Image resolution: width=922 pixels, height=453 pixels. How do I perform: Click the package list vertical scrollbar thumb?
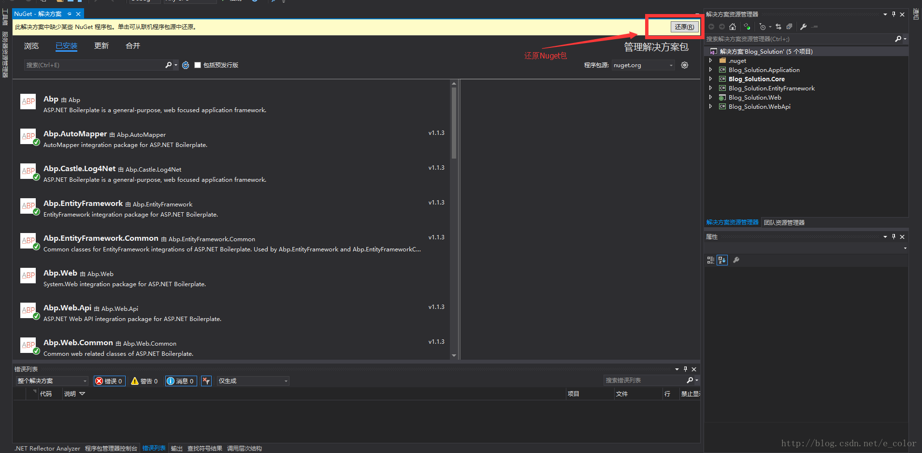[x=454, y=123]
